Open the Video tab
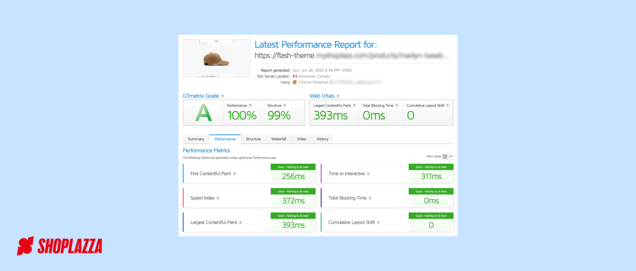Screen dimensions: 636x271 [302, 139]
